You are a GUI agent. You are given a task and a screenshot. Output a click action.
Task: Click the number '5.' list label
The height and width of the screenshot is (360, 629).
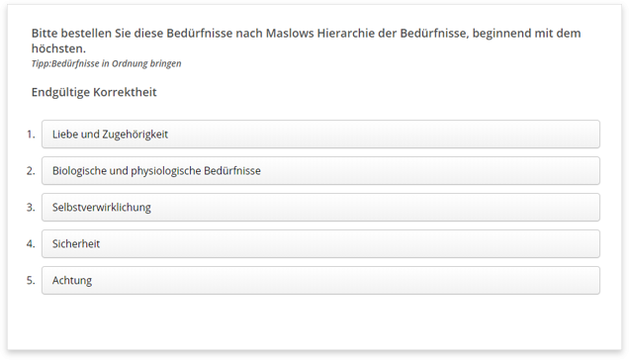pyautogui.click(x=31, y=280)
